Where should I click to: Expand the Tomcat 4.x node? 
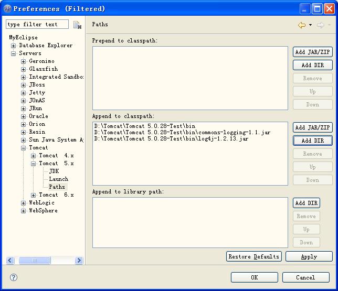(34, 156)
